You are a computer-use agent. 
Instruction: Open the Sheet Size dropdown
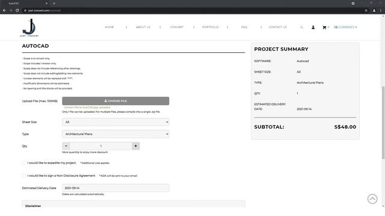pyautogui.click(x=115, y=122)
